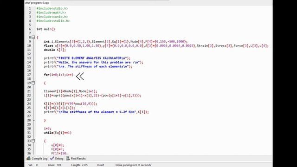Click the Length: 2375 status bar entry
Image resolution: width=297 pixels, height=167 pixels.
(79, 165)
